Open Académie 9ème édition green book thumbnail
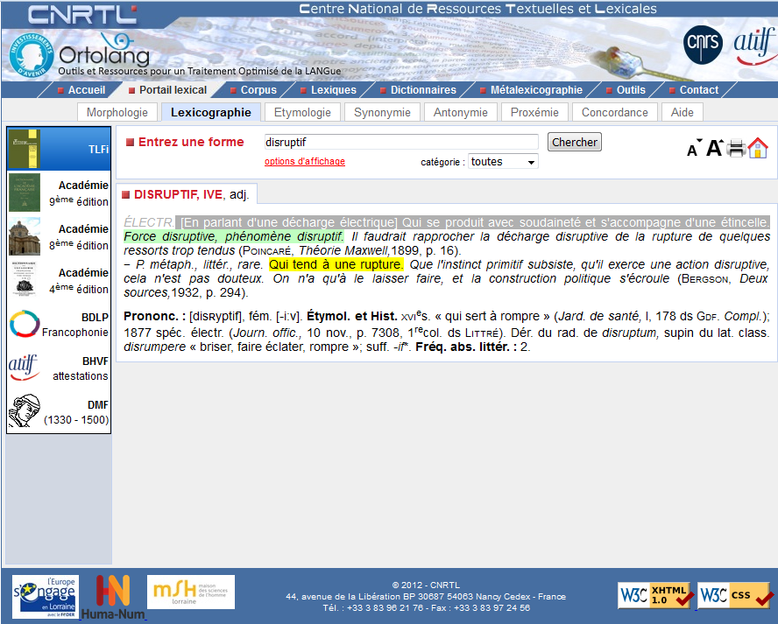This screenshot has width=778, height=624. [25, 193]
